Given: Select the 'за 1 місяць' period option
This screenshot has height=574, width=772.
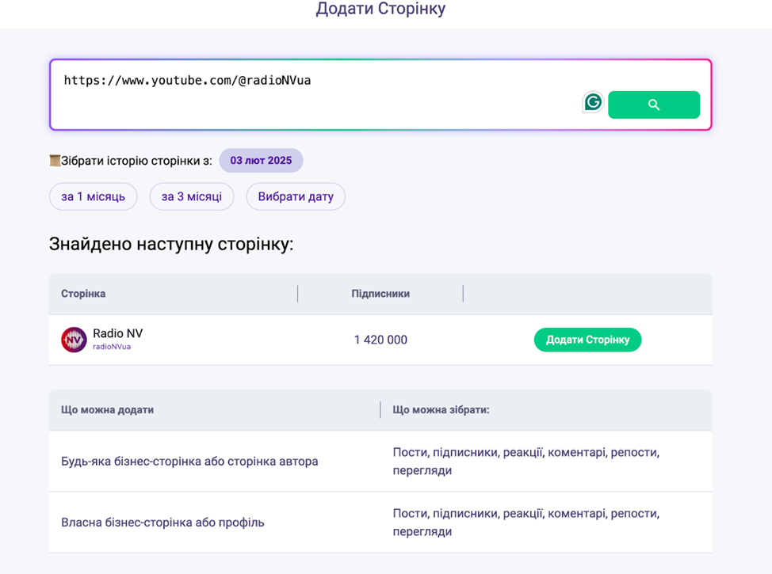Looking at the screenshot, I should tap(93, 196).
